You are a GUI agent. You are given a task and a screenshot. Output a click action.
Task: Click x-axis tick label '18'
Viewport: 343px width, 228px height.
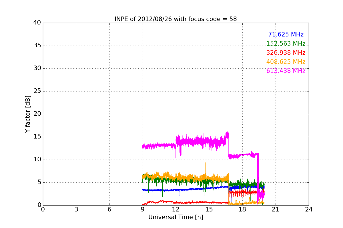pyautogui.click(x=242, y=209)
